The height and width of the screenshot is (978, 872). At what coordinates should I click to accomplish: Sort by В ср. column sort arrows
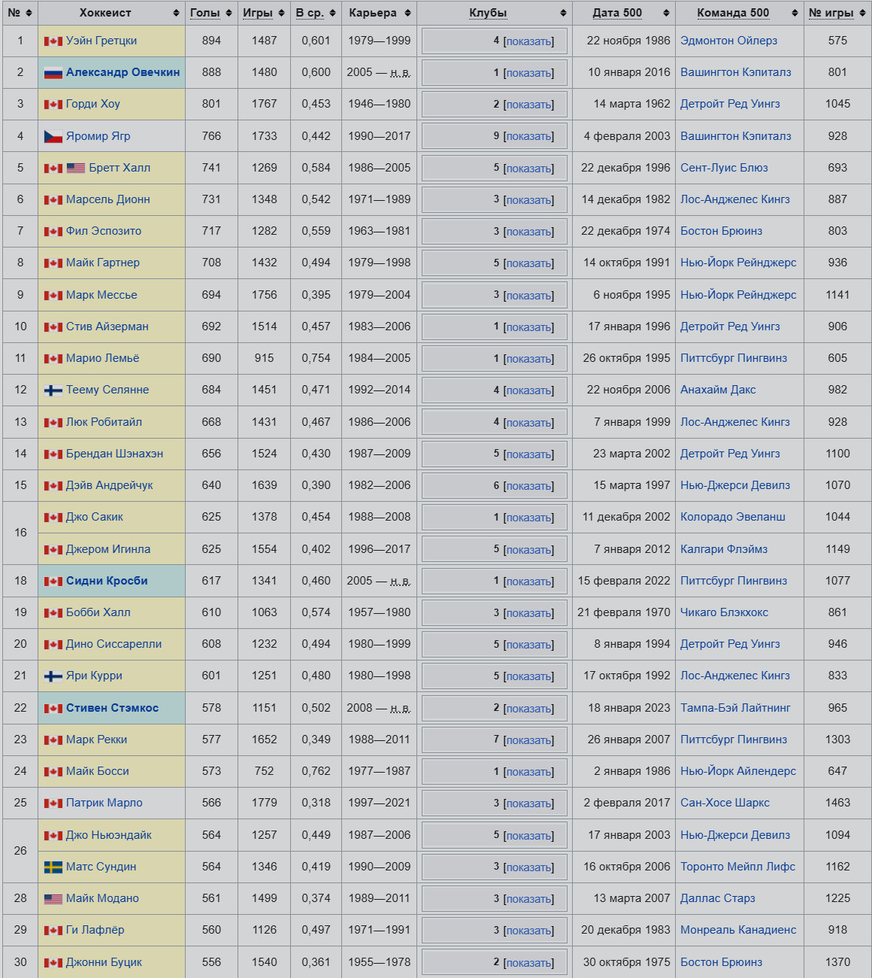332,13
